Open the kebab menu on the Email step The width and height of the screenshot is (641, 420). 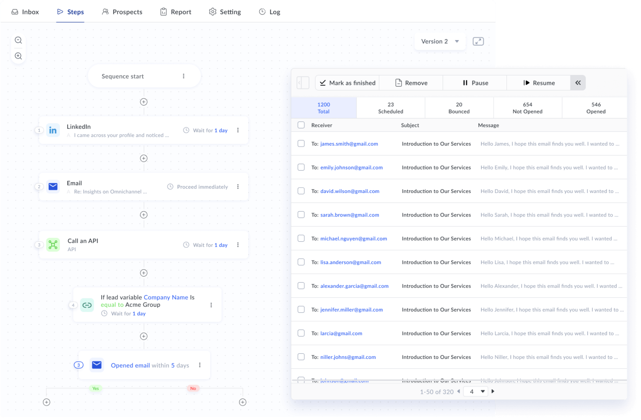point(238,187)
